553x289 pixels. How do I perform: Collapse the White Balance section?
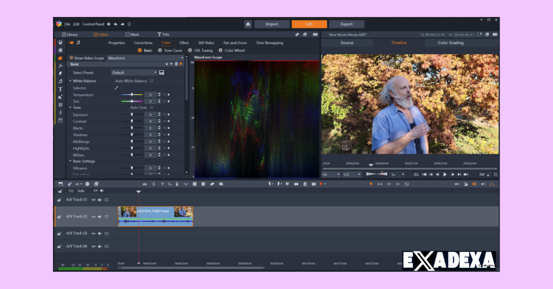click(x=71, y=81)
